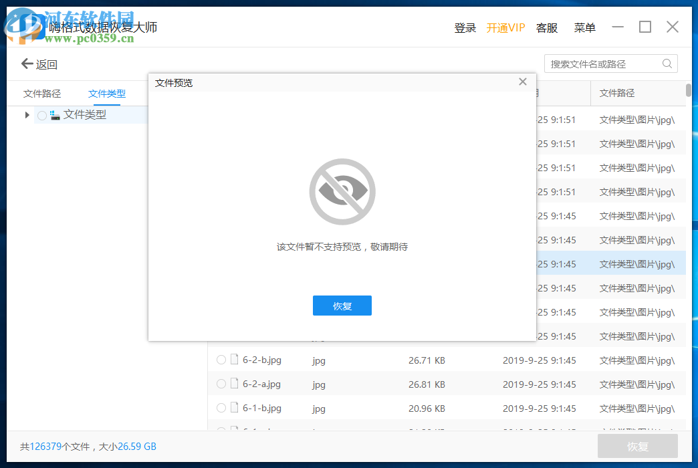Viewport: 698px width, 468px height.
Task: Click the storage device icon beside 文件类型 node
Action: click(x=56, y=114)
